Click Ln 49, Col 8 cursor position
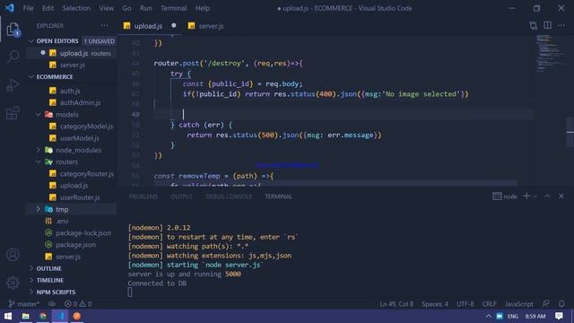Image resolution: width=574 pixels, height=323 pixels. (396, 304)
